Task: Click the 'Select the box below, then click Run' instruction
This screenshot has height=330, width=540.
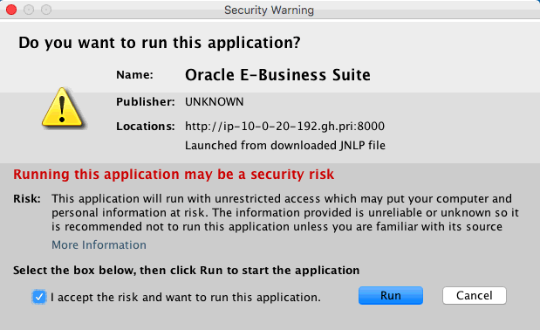Action: pos(187,271)
